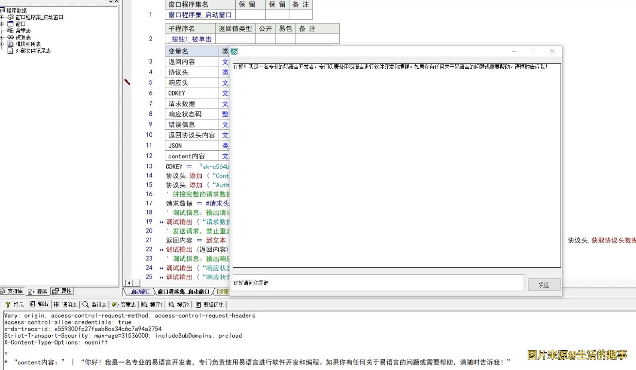The height and width of the screenshot is (370, 636).
Task: Open the 监视表 watch table panel icon
Action: [x=95, y=304]
